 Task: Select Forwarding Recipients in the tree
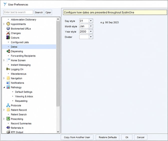pyautogui.click(x=23, y=56)
